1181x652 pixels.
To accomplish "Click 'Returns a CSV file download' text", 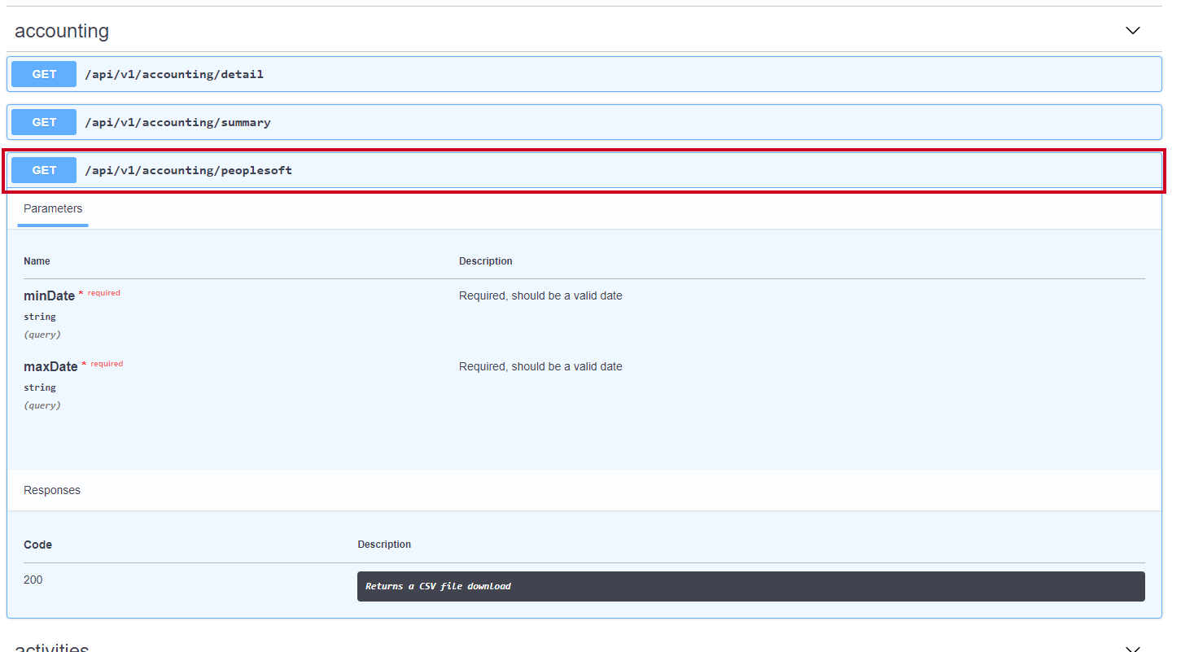I will tap(438, 586).
